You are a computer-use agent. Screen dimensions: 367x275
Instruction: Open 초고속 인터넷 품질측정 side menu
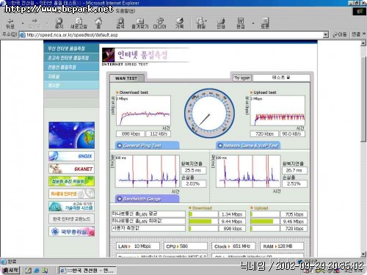(x=71, y=58)
